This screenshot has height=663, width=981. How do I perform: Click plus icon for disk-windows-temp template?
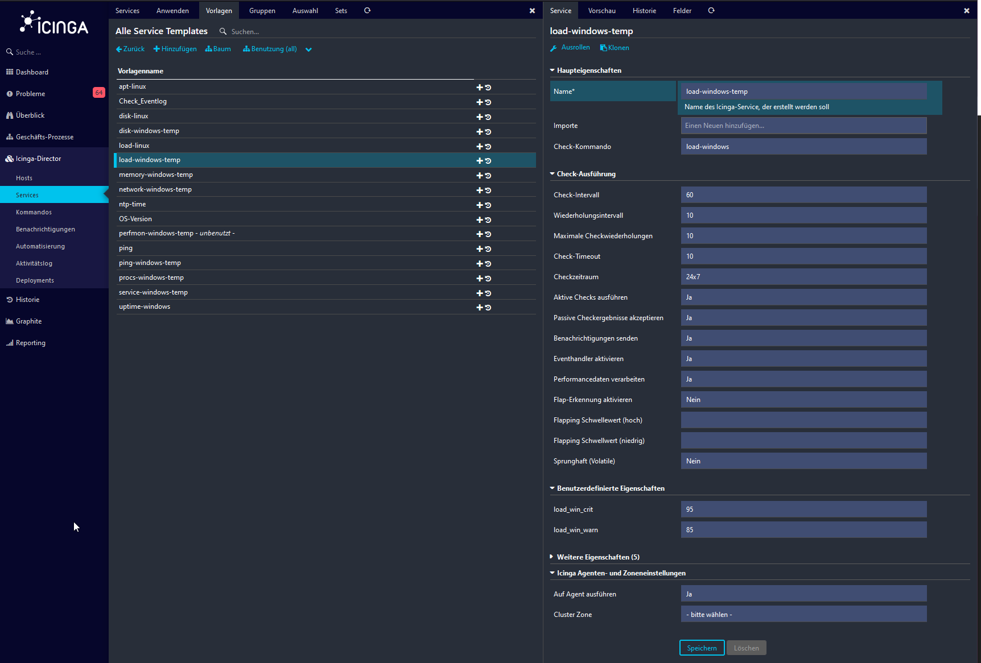(x=480, y=132)
